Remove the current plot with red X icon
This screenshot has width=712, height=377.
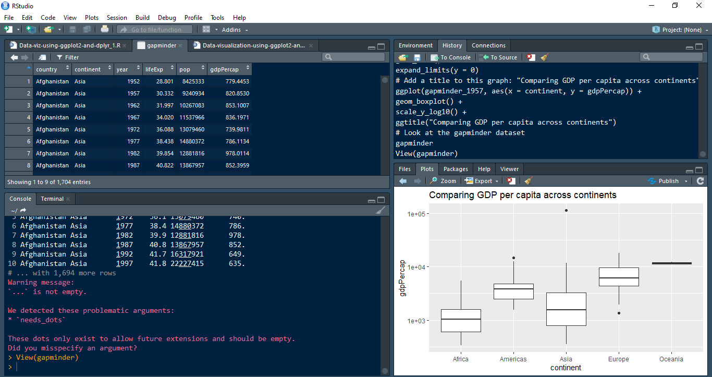(511, 181)
